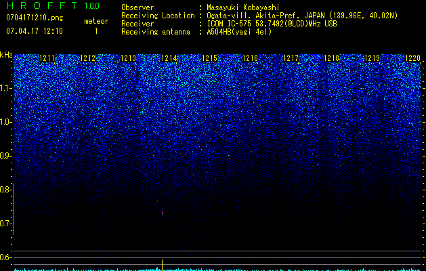The height and width of the screenshot is (271, 426).
Task: Click the kHz axis unit label
Action: pos(6,55)
